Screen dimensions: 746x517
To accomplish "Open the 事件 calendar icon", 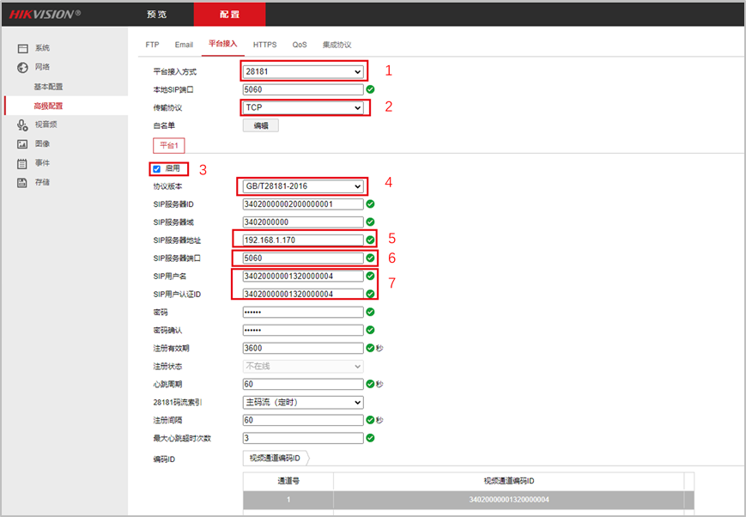I will pos(22,163).
